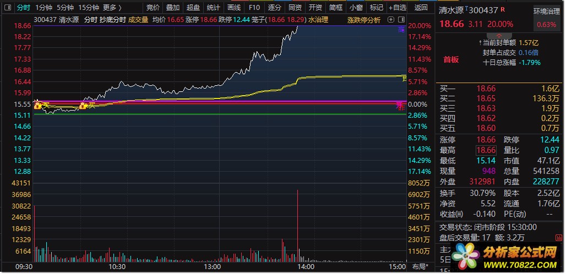Click the 总量 value 541258
Screen dimensions: 566x274
pos(546,171)
